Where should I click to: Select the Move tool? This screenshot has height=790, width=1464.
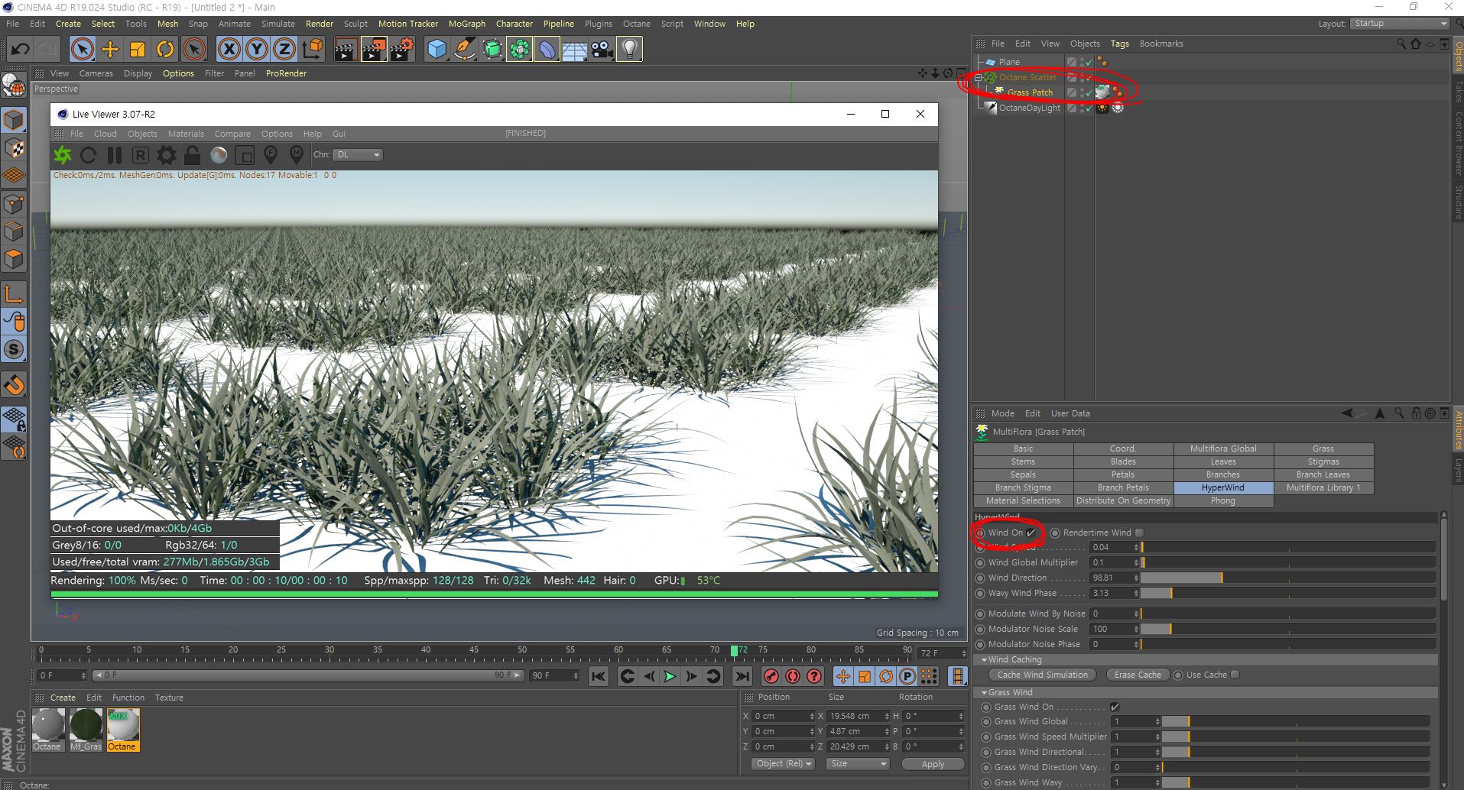coord(110,50)
